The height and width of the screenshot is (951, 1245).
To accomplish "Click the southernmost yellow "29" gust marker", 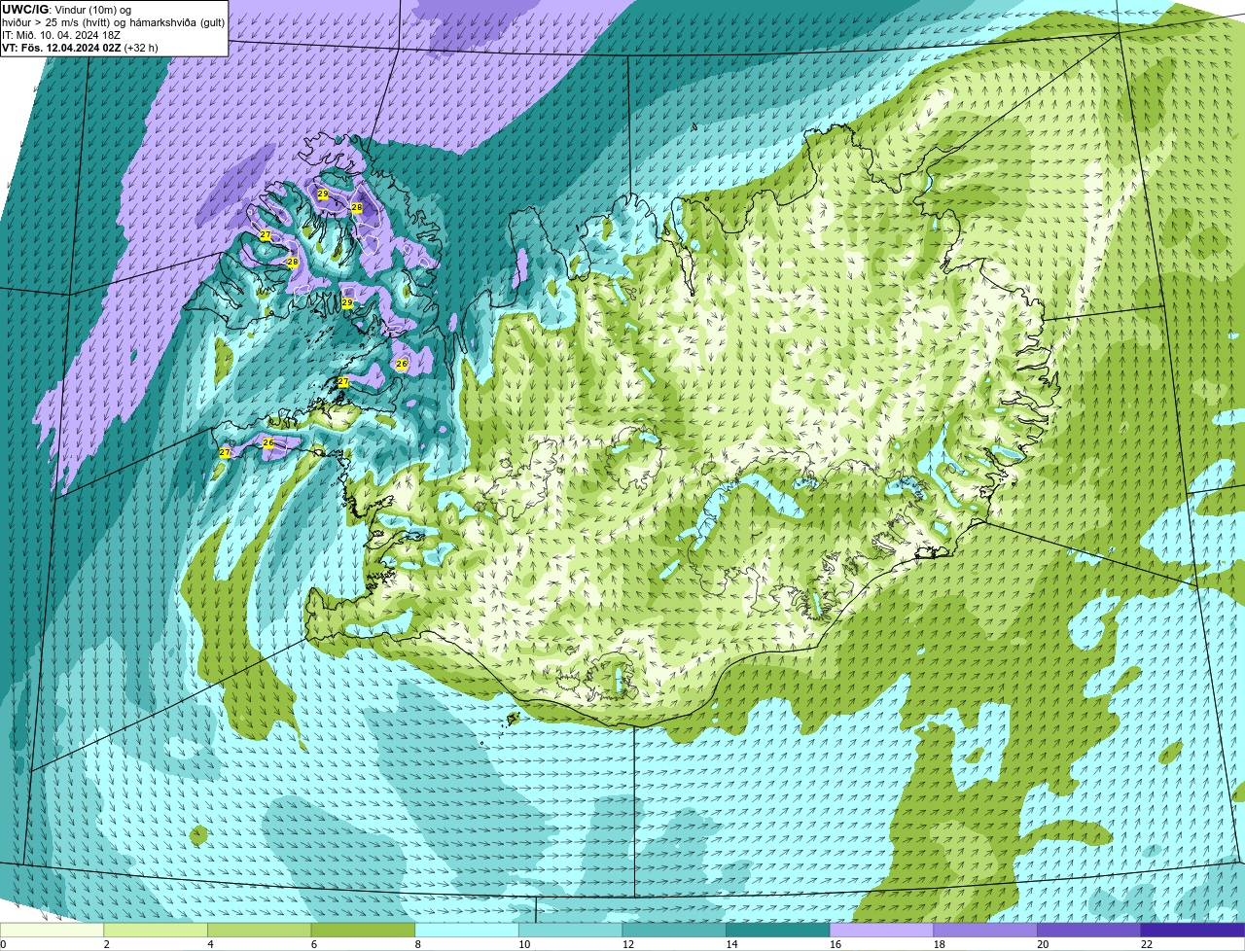I will (x=347, y=303).
